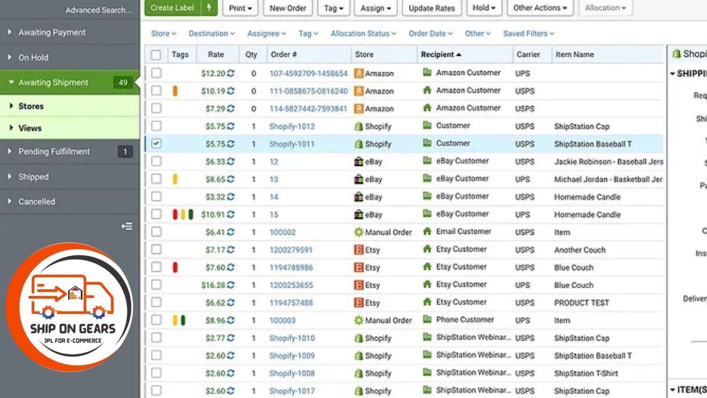
Task: Click Etsy icon for order 1194757488
Action: click(x=359, y=303)
